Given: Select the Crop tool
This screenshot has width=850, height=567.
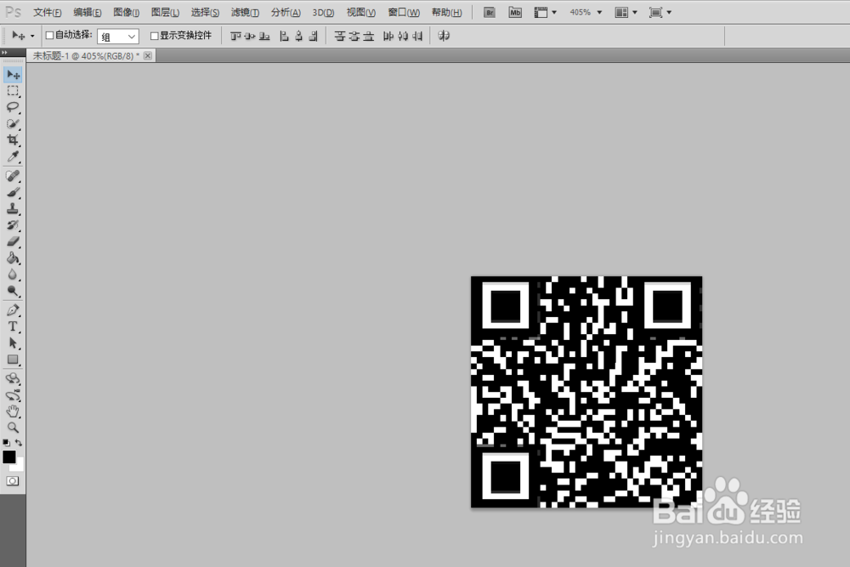Looking at the screenshot, I should coord(13,140).
